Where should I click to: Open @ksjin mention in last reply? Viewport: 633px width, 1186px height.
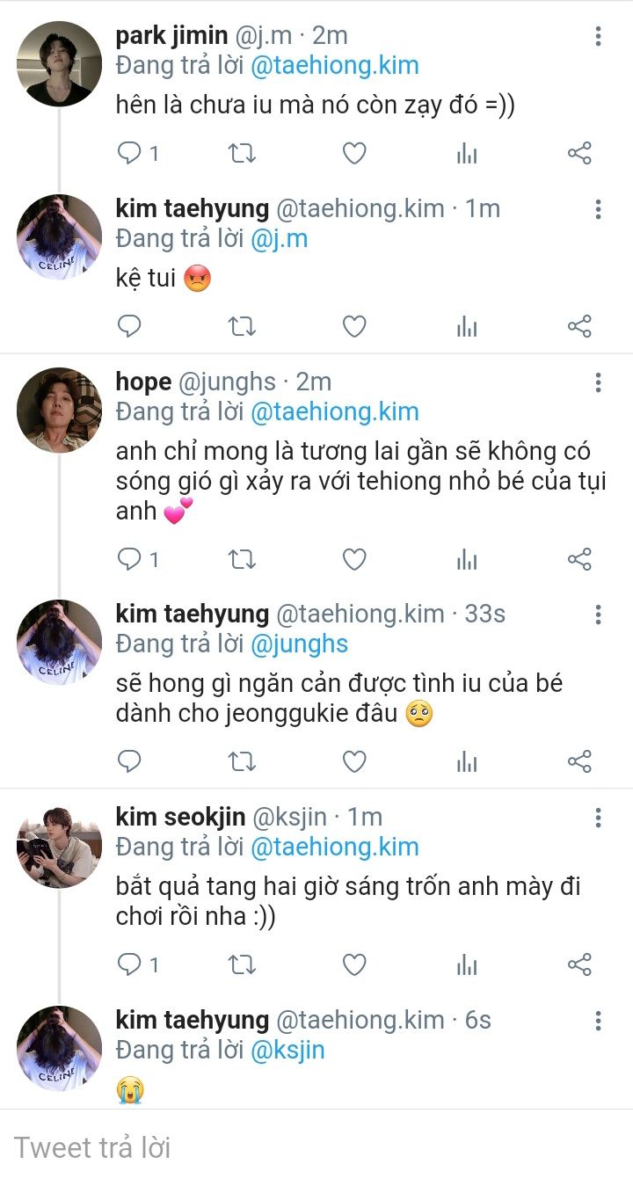pyautogui.click(x=287, y=1050)
